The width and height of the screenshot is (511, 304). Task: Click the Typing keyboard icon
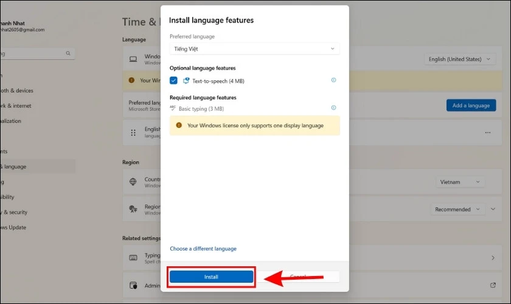(x=133, y=258)
